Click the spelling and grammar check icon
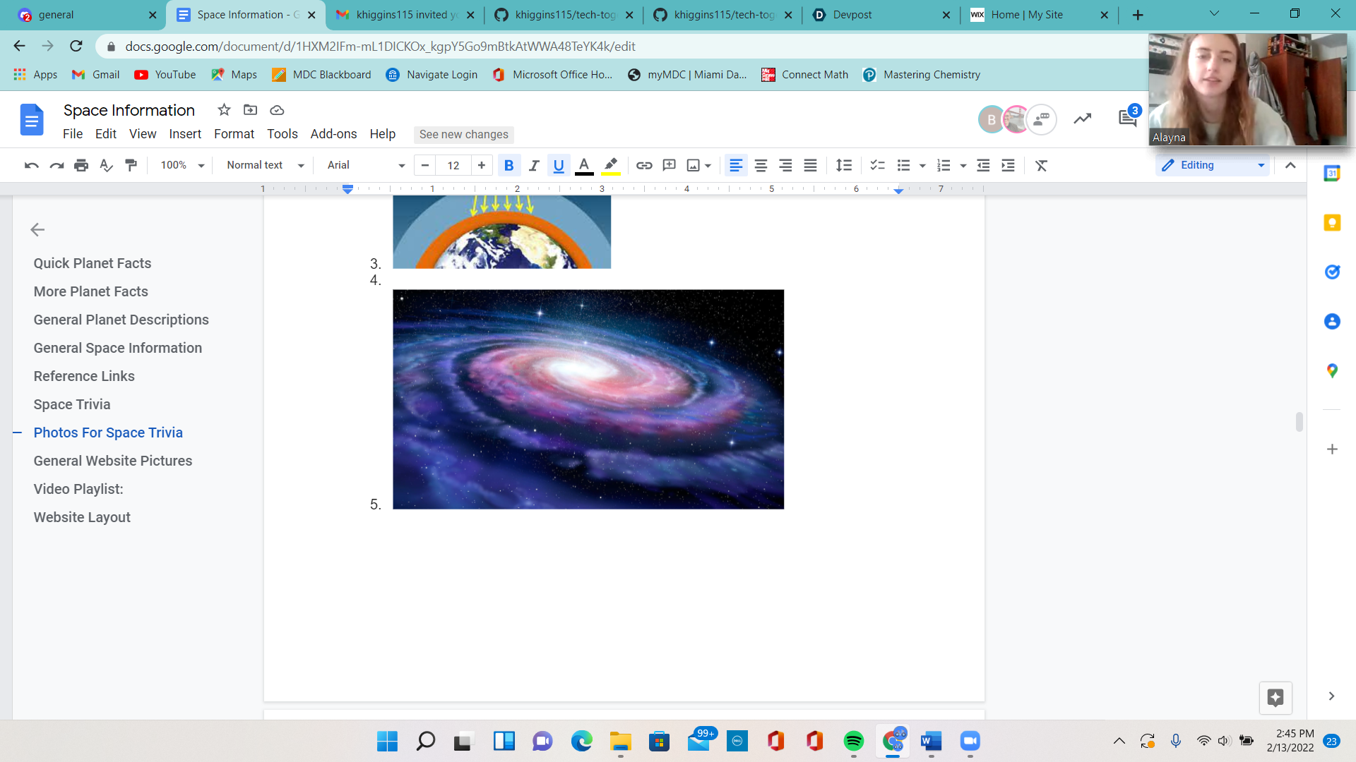 tap(106, 165)
